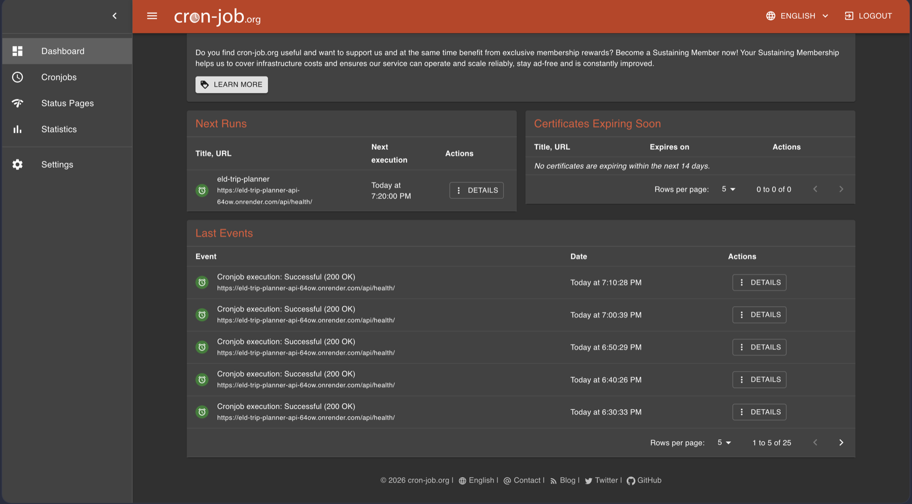Collapse the sidebar with the left chevron

pos(115,16)
